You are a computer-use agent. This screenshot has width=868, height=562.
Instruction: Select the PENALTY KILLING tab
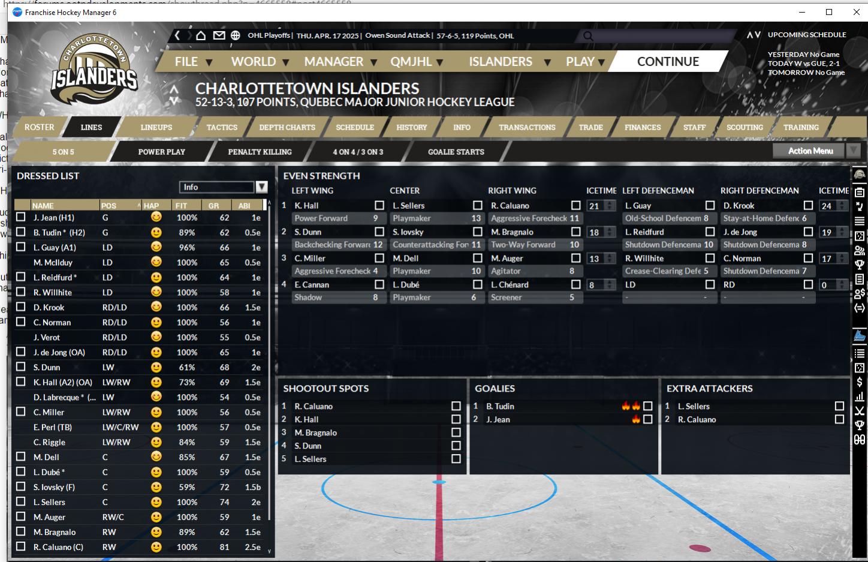(260, 152)
